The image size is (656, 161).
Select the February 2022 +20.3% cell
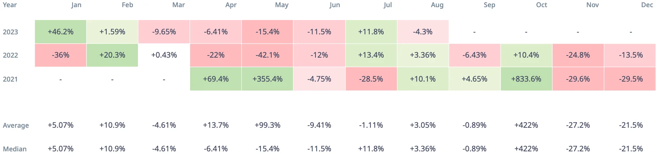coord(112,55)
